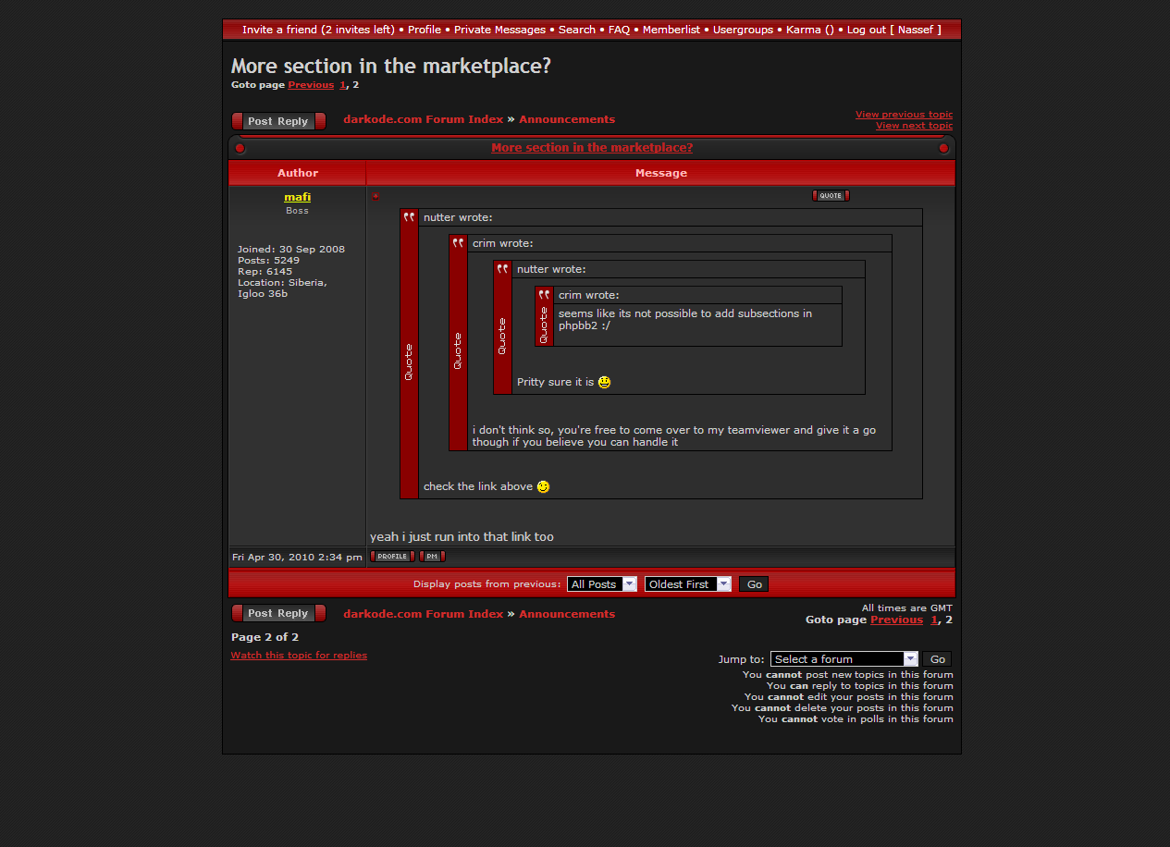Click Watch this topic for replies

(299, 655)
